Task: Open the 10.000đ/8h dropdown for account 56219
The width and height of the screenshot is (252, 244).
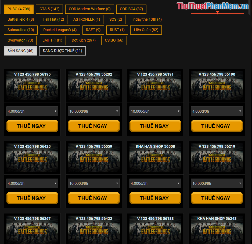Action: (217, 183)
